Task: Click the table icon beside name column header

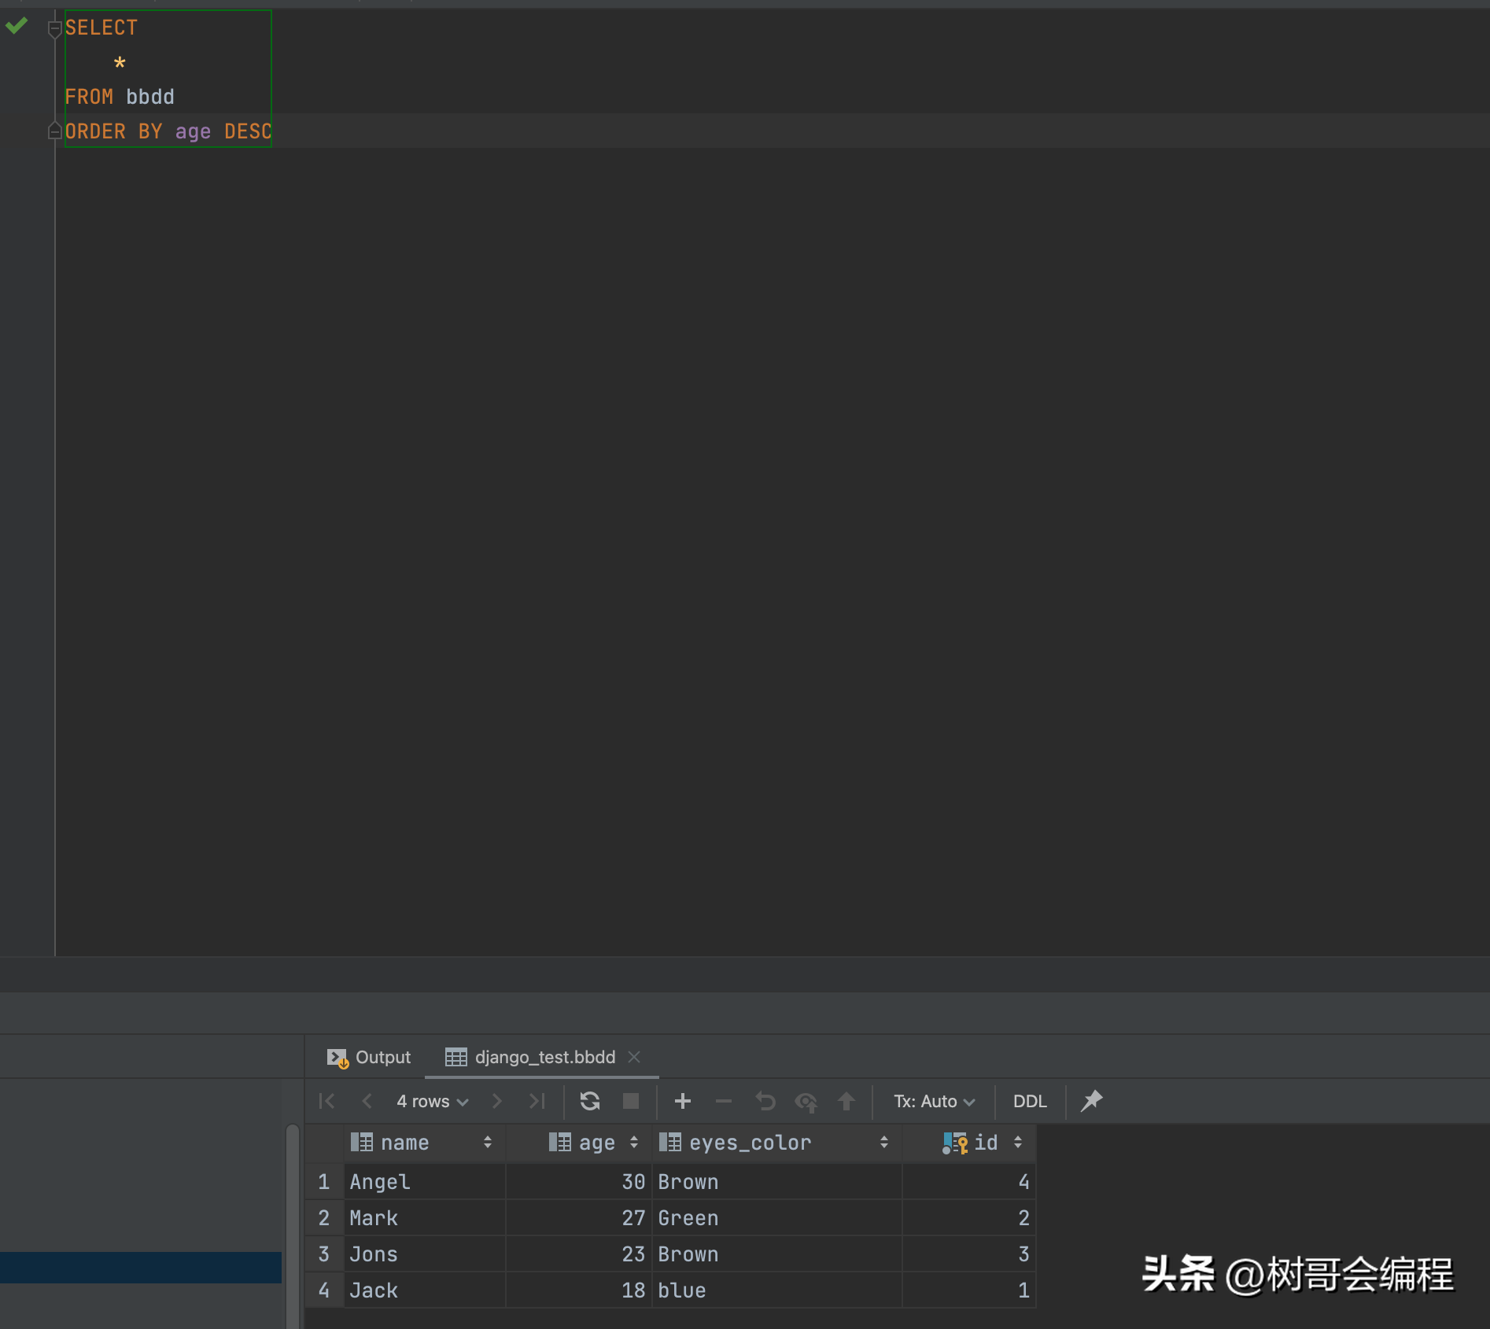Action: click(x=362, y=1143)
